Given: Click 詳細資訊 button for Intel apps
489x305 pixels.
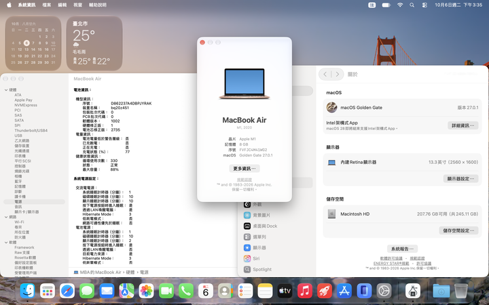Looking at the screenshot, I should tap(463, 125).
